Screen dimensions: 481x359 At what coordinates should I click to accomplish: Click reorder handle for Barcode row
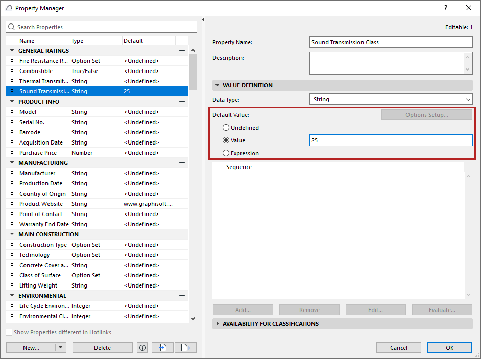[12, 132]
